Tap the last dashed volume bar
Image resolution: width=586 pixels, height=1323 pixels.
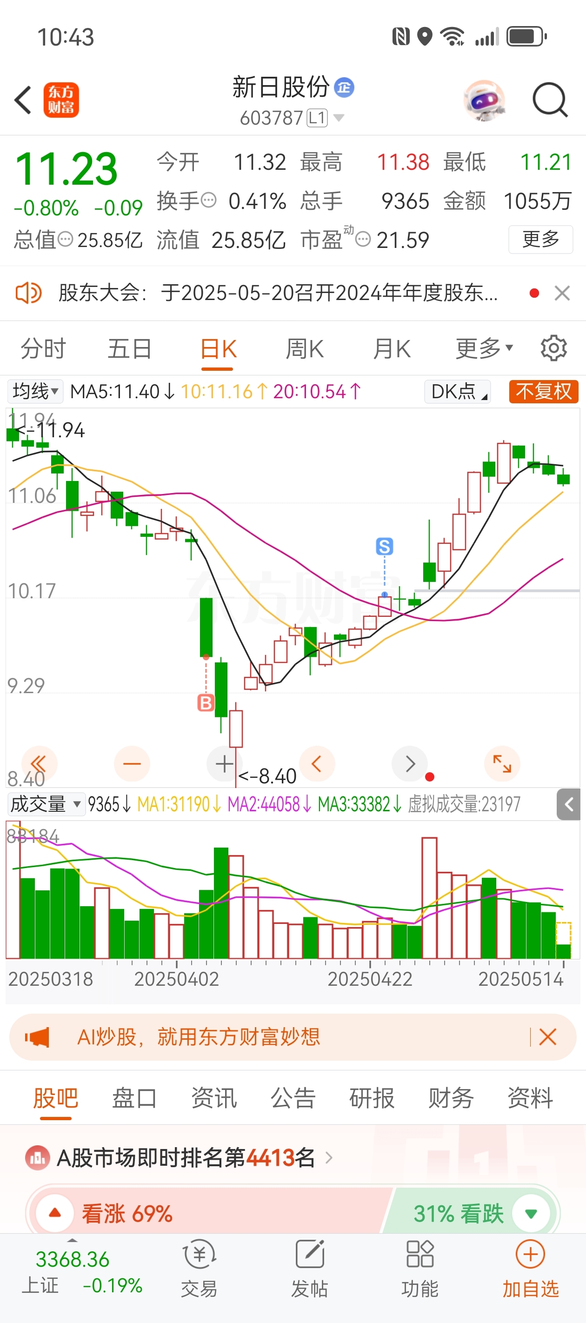click(563, 940)
